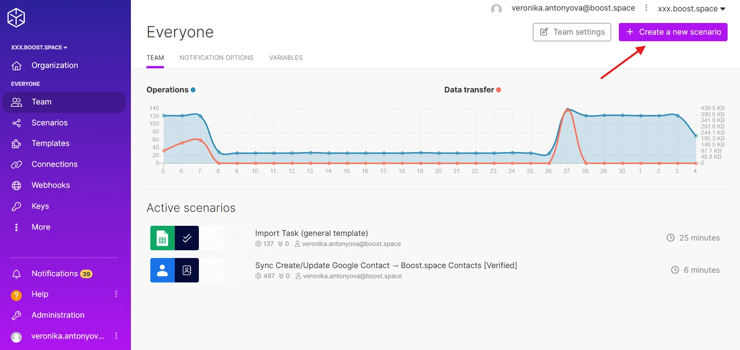Click the orange Data transfer legend dot

499,90
